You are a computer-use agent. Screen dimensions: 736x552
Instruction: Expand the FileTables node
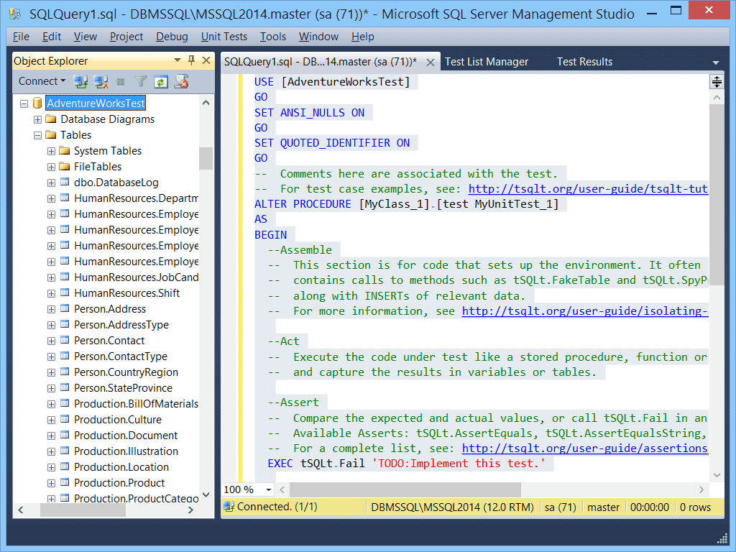coord(51,167)
